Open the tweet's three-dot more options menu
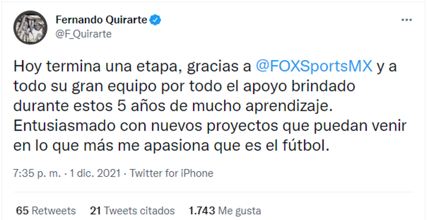Screen dimensions: 429x220 tap(406, 20)
